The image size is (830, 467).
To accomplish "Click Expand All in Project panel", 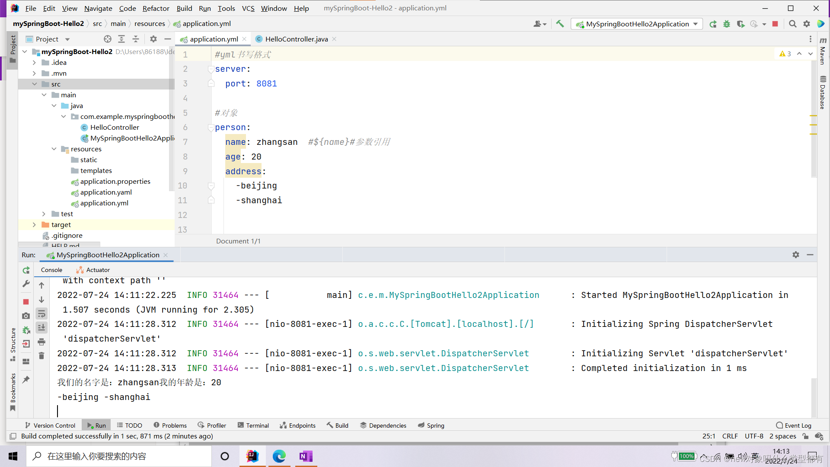I will (121, 39).
